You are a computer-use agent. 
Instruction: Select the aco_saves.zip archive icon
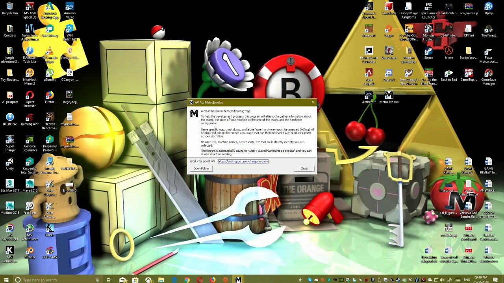point(469,9)
